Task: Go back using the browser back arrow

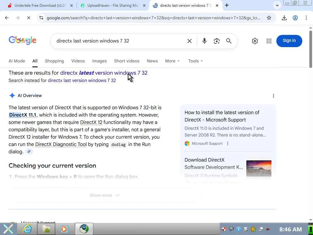Action: point(7,18)
